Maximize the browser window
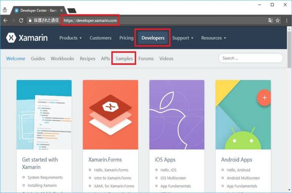This screenshot has width=292, height=193. coord(272,5)
